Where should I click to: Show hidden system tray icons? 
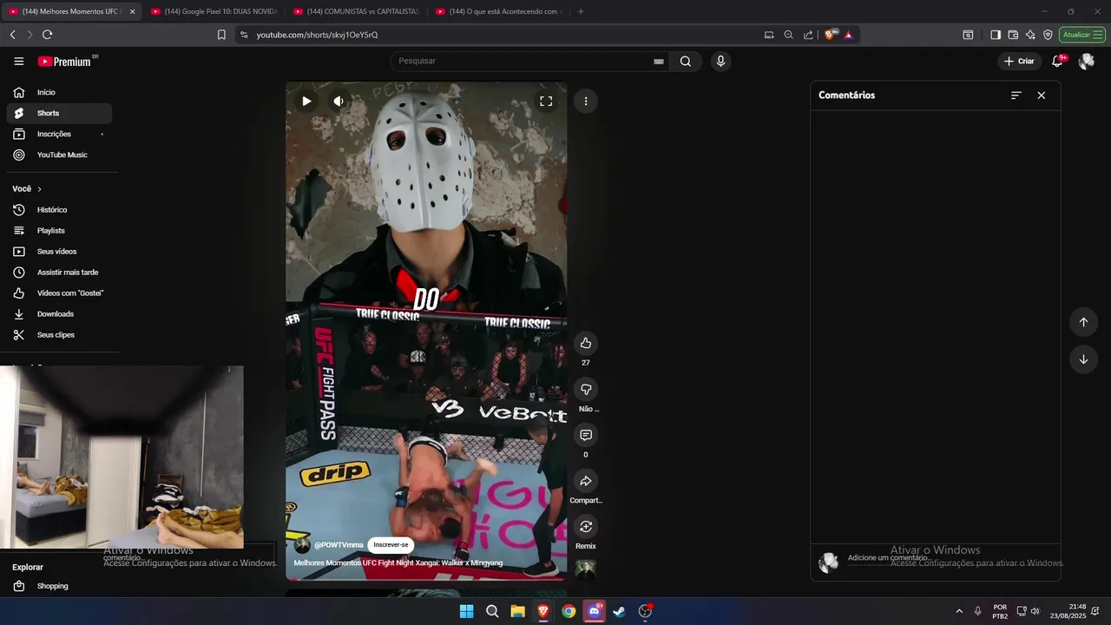(959, 611)
